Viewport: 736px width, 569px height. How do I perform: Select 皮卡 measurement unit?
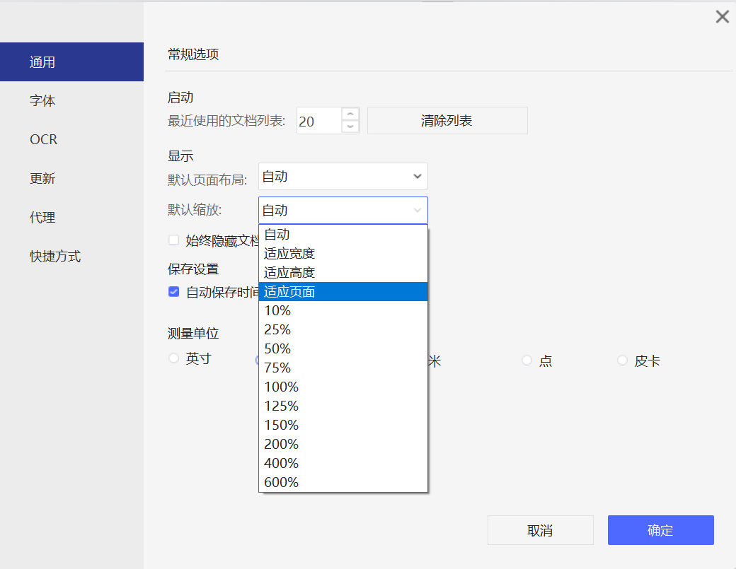coord(623,360)
